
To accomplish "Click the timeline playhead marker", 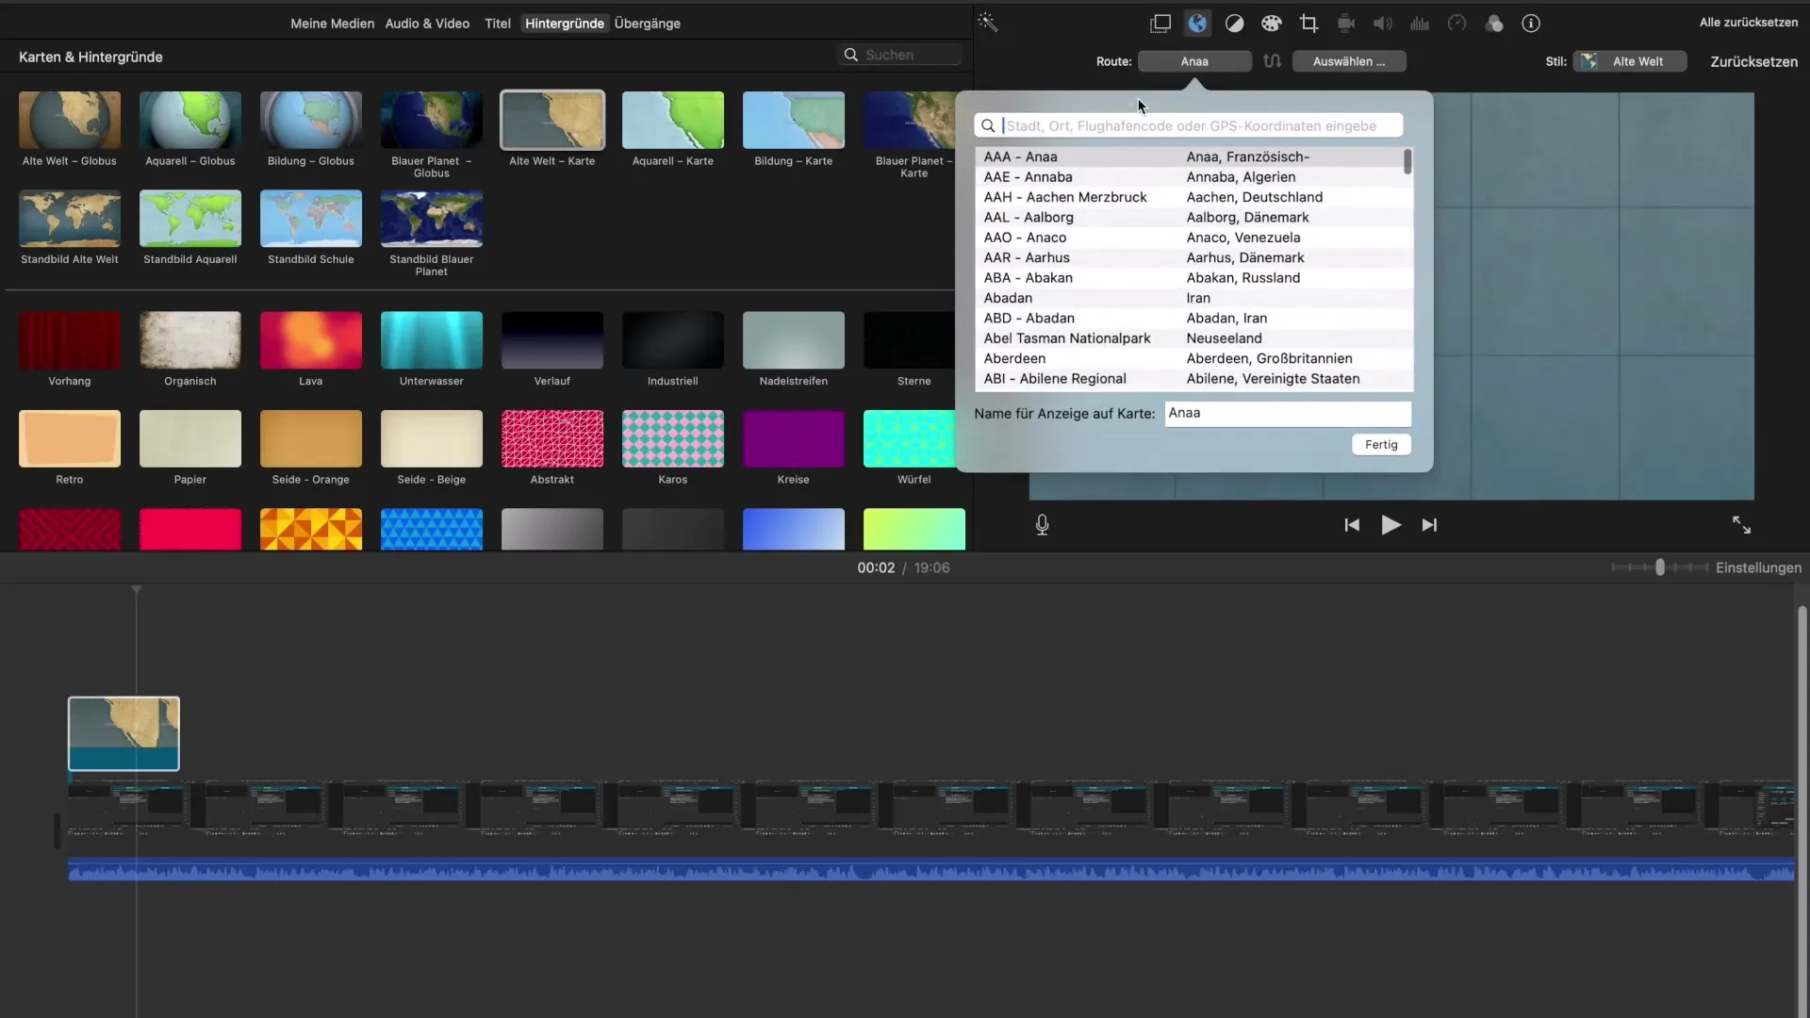I will 137,590.
